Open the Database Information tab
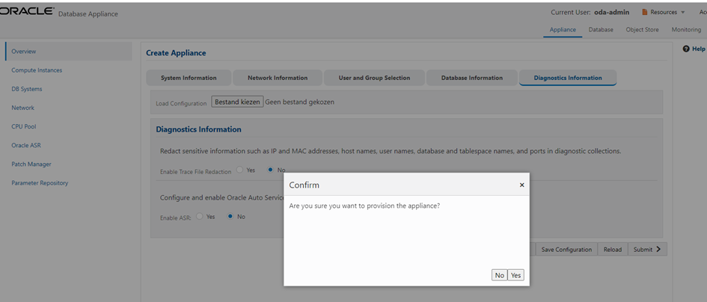 [471, 78]
